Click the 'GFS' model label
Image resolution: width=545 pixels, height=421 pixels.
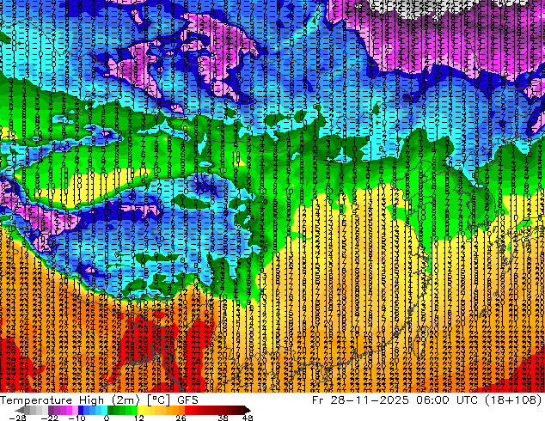187,400
